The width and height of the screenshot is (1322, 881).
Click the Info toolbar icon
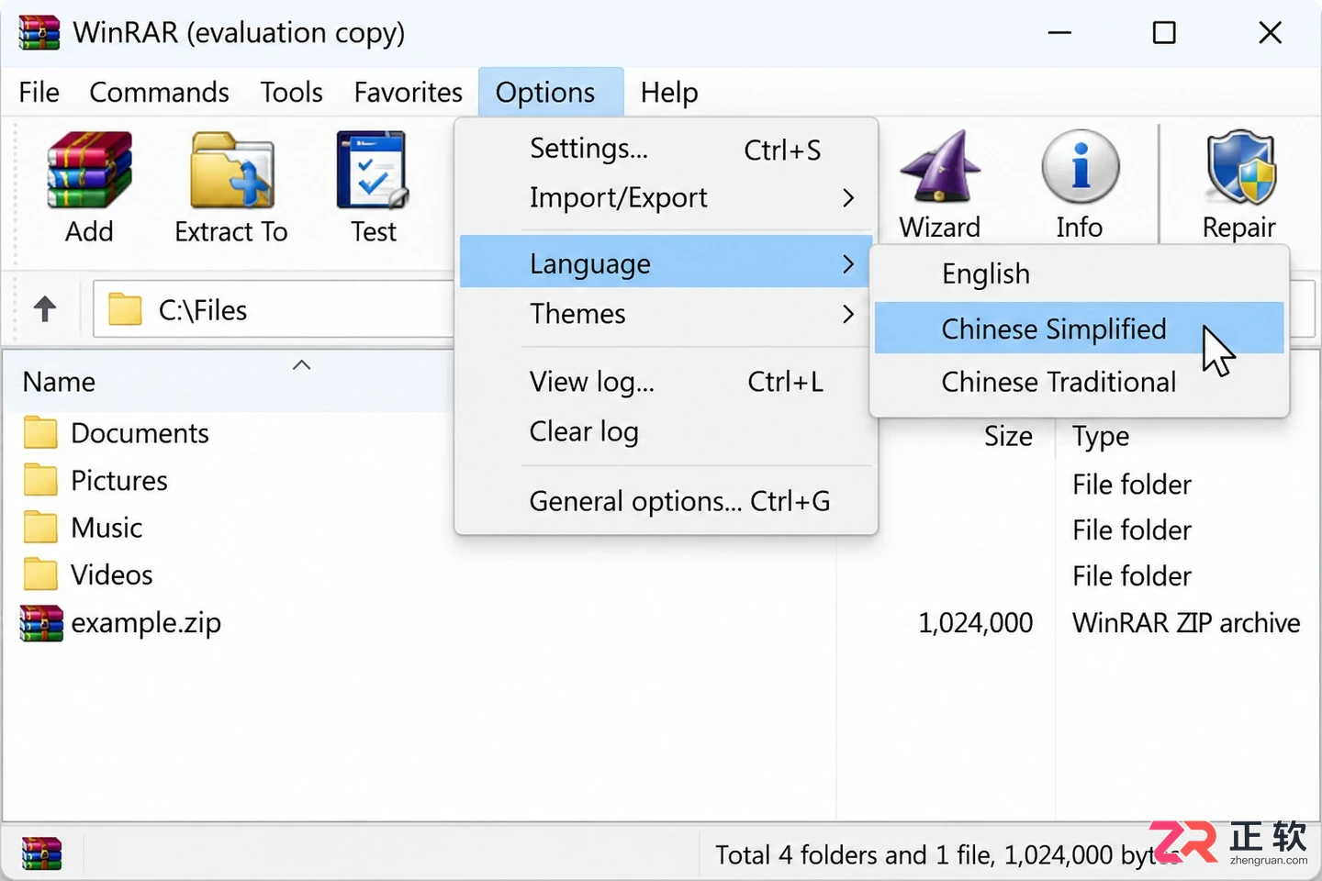point(1080,166)
